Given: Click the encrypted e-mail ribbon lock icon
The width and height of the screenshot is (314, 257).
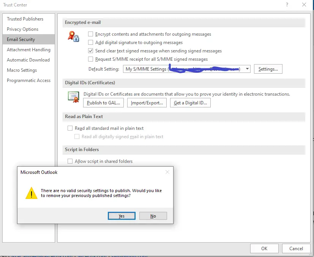Looking at the screenshot, I should [x=74, y=36].
